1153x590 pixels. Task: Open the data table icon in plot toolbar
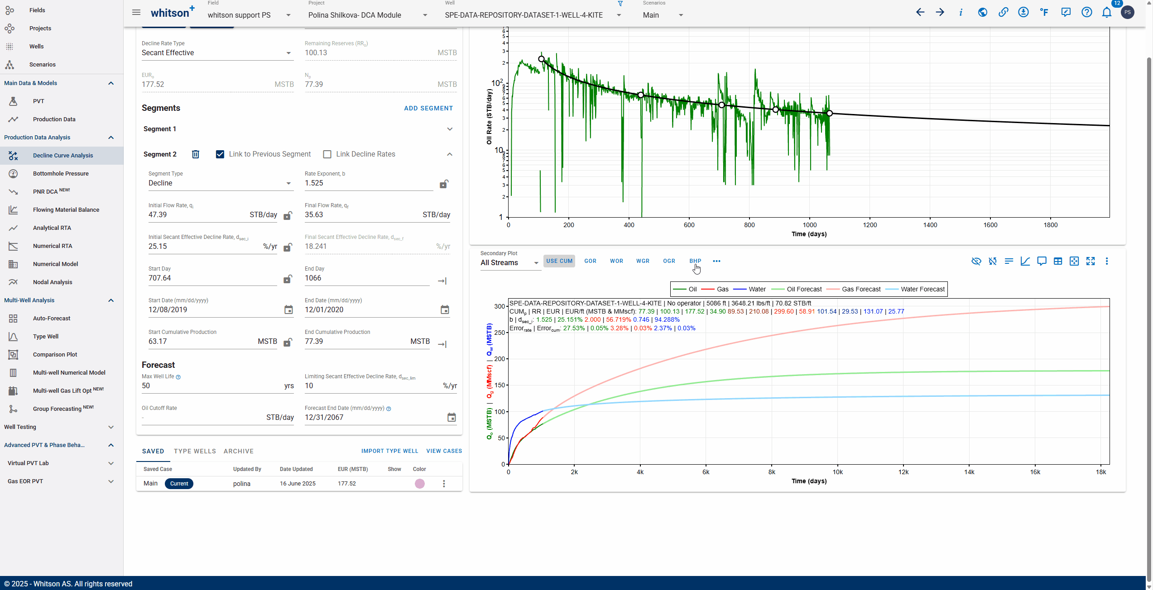(x=1058, y=261)
